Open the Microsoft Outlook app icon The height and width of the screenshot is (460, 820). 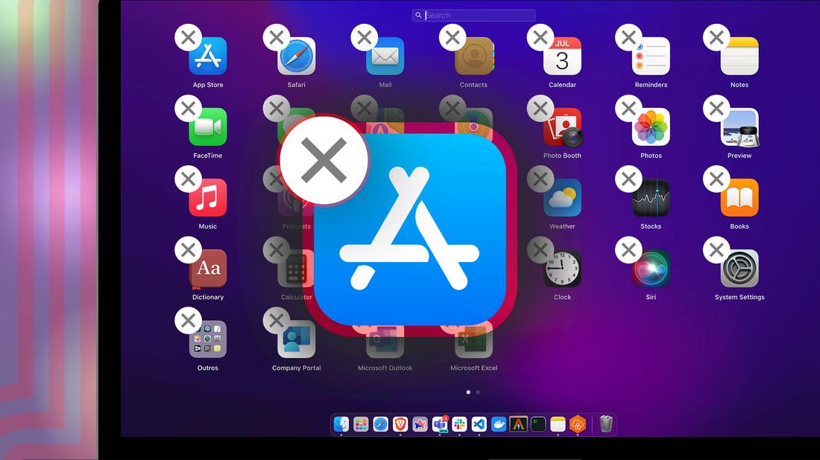point(385,342)
